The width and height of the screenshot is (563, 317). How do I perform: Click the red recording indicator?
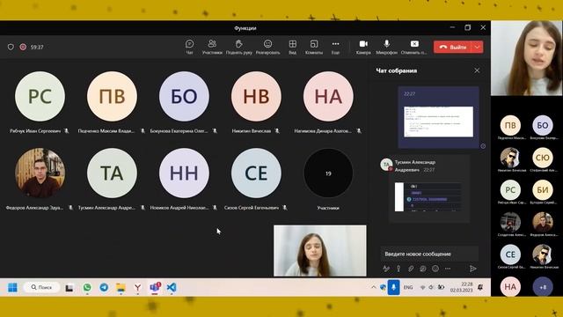click(23, 47)
